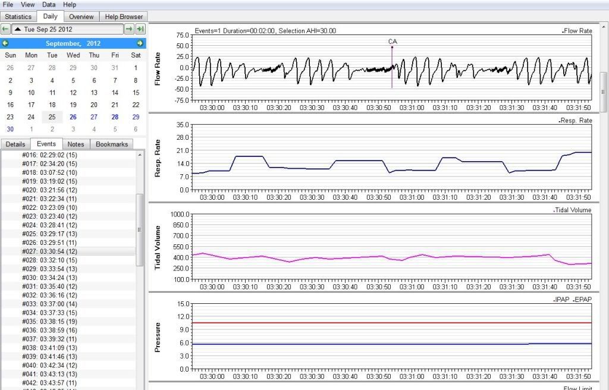Open the Details tab
Image resolution: width=609 pixels, height=390 pixels.
coord(15,144)
